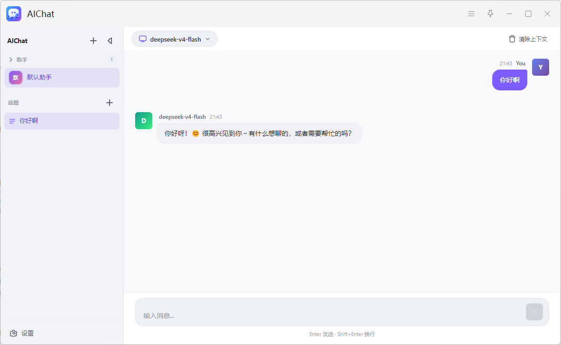Click the AIChat sidebar heading
561x345 pixels.
click(17, 41)
